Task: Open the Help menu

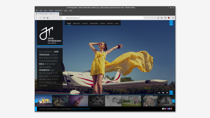Action: (x=71, y=10)
